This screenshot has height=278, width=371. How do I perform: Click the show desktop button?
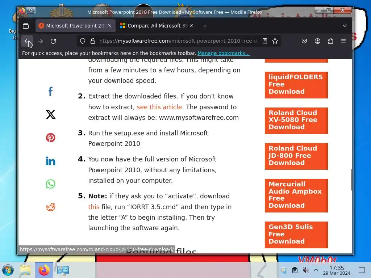[362, 270]
